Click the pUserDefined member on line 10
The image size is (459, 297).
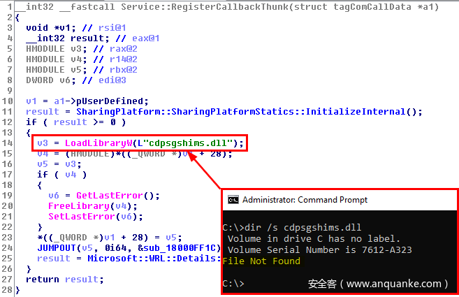pos(110,101)
